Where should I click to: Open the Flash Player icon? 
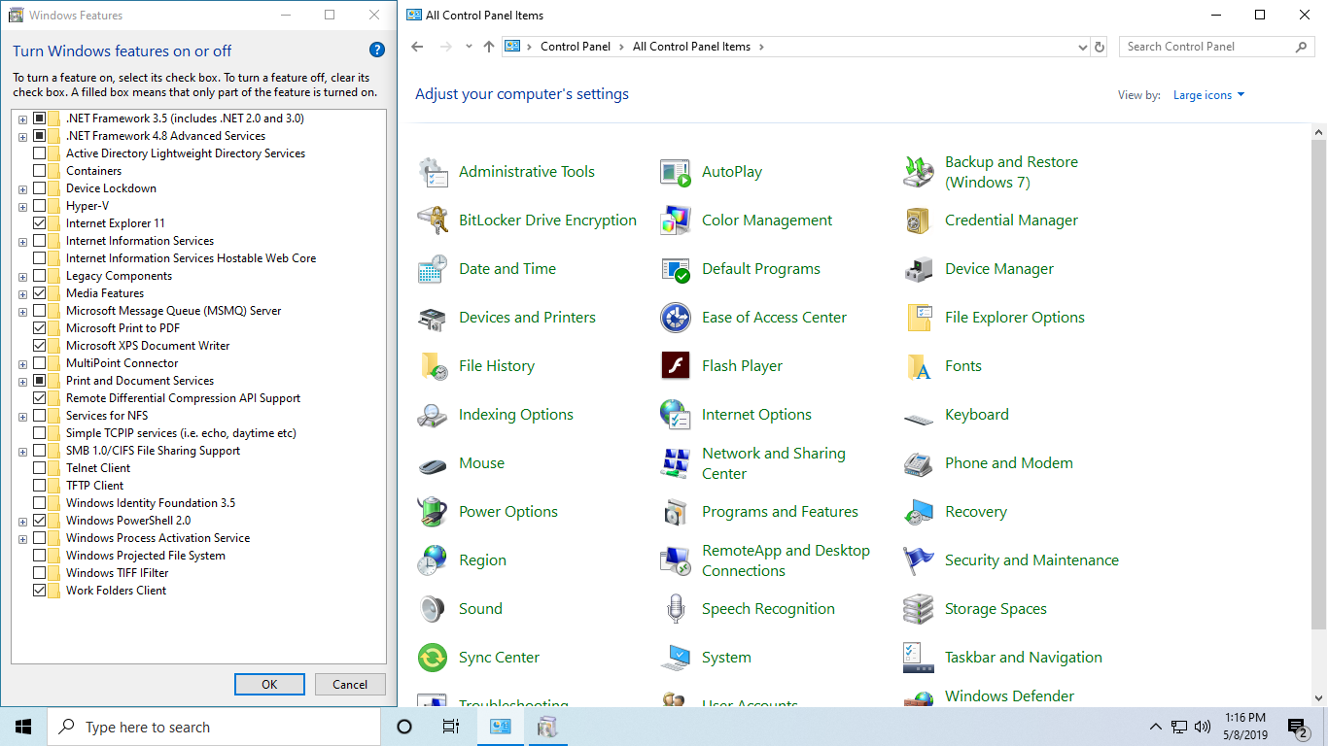pyautogui.click(x=676, y=366)
